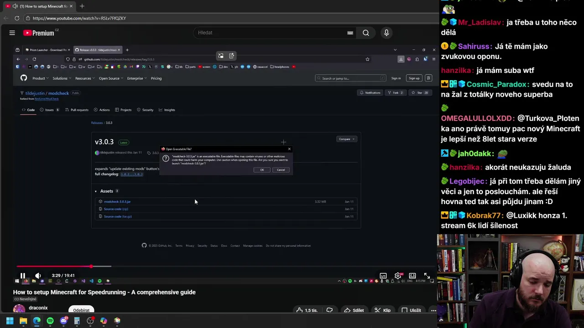The image size is (584, 328).
Task: Download Source code (tar.gz)
Action: 118,216
